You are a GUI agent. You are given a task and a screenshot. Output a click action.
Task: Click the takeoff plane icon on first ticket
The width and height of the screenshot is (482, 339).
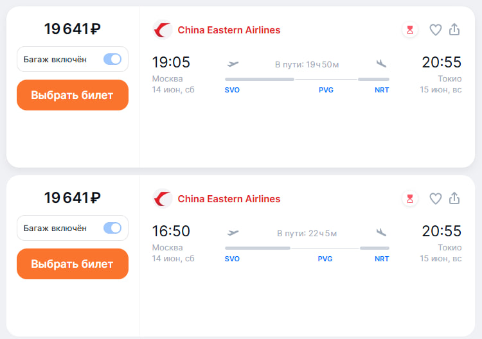(233, 64)
